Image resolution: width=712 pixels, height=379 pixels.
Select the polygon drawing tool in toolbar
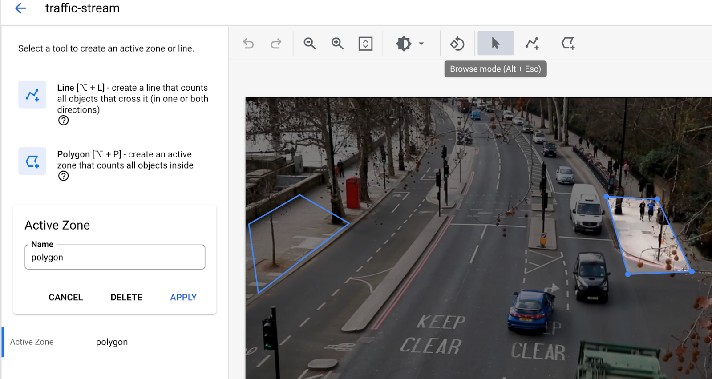pyautogui.click(x=568, y=43)
